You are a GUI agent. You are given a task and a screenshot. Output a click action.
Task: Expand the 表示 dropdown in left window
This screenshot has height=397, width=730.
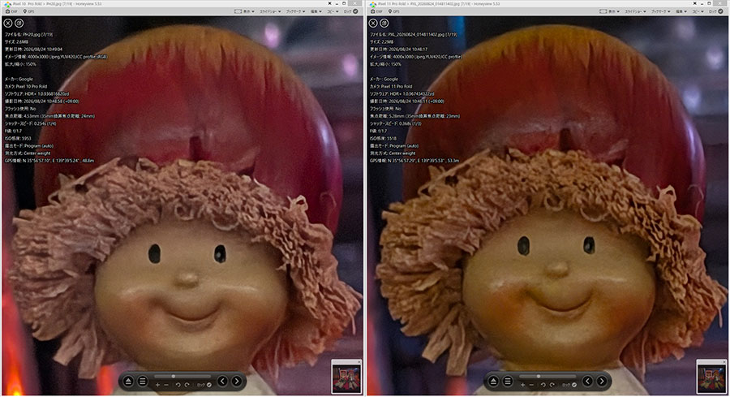coord(244,11)
